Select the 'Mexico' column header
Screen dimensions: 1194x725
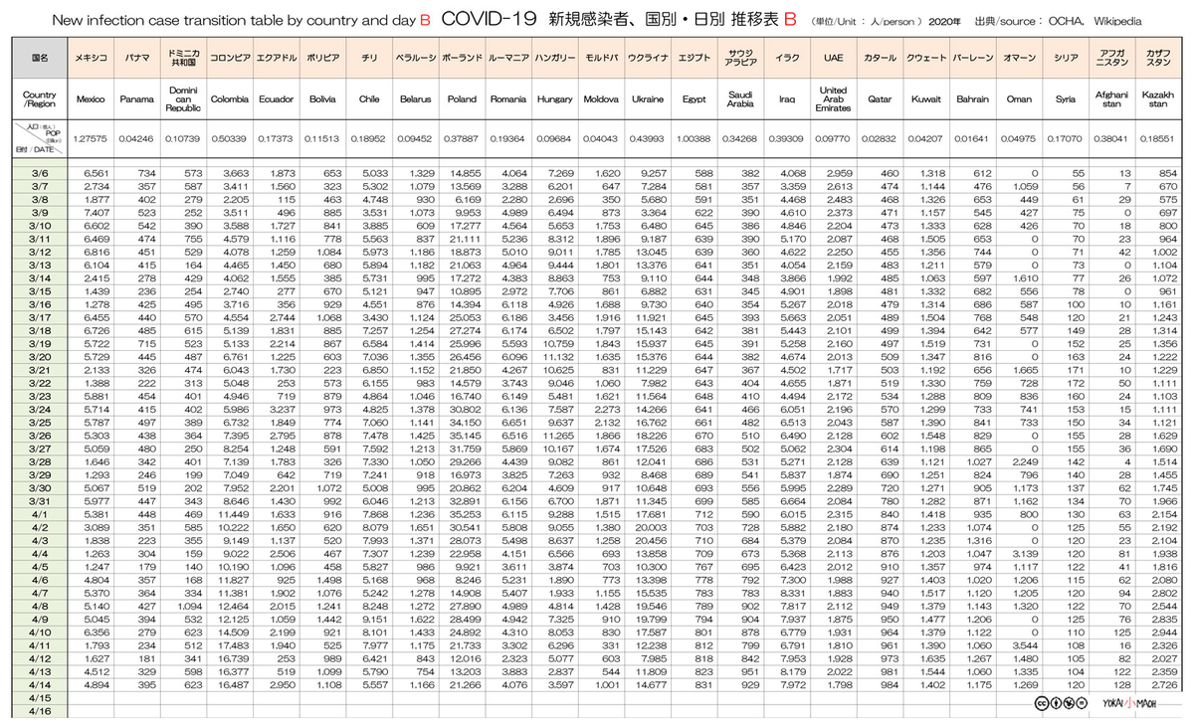pyautogui.click(x=91, y=99)
